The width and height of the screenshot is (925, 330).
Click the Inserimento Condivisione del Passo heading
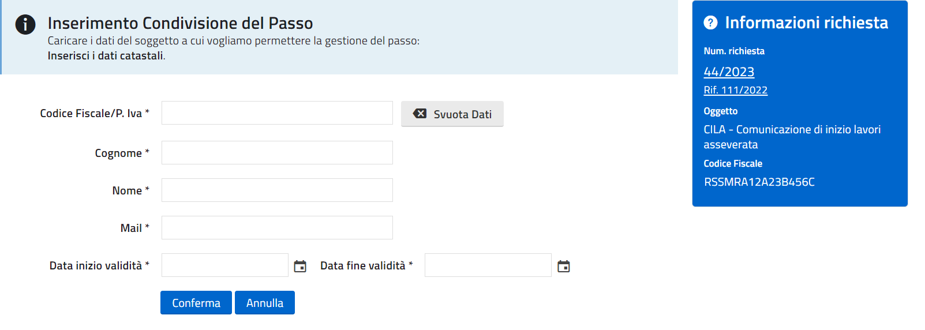pyautogui.click(x=180, y=23)
